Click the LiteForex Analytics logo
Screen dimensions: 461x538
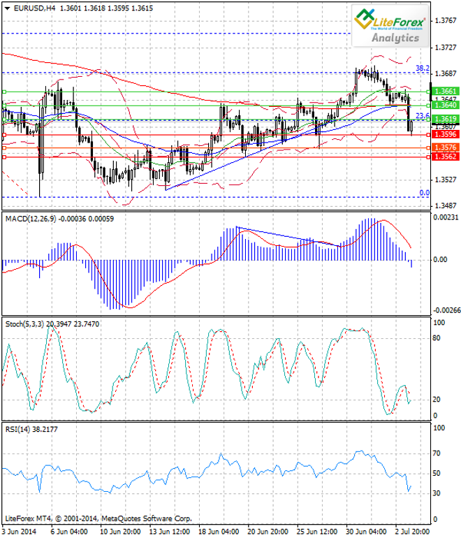[x=390, y=26]
